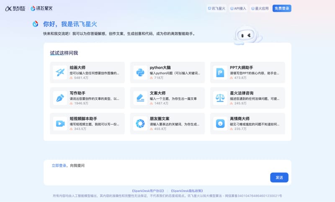Select the 星火法律咨询 card title
The width and height of the screenshot is (335, 202).
point(242,93)
